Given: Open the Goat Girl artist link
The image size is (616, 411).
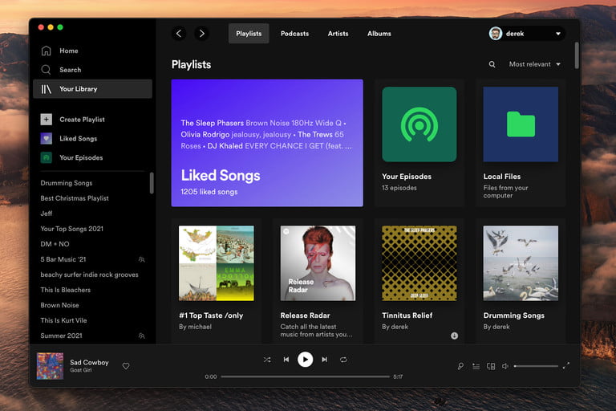Looking at the screenshot, I should tap(81, 370).
